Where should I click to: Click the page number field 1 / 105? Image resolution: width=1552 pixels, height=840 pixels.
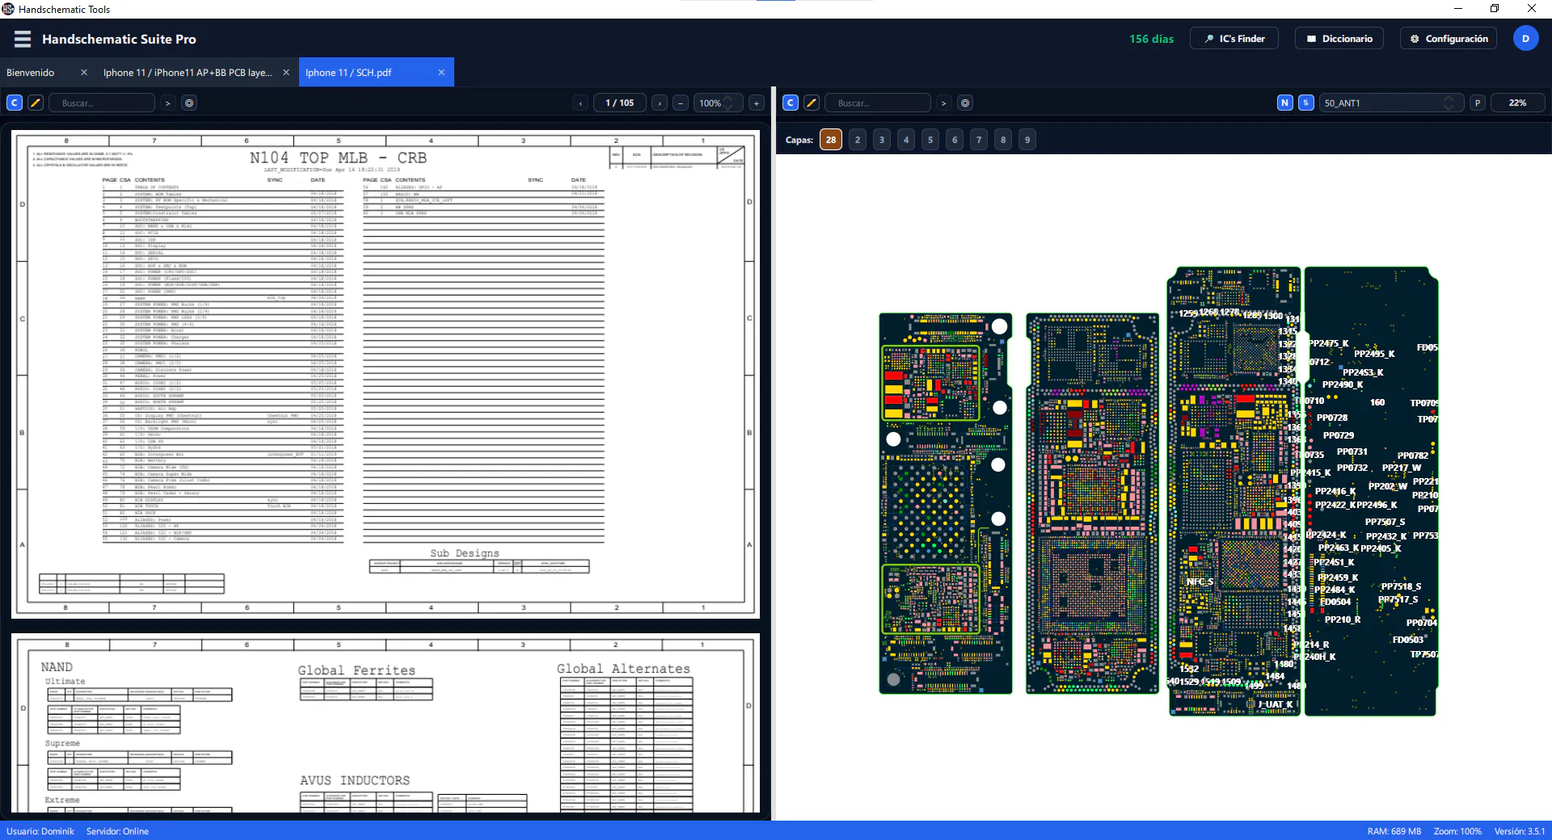tap(620, 103)
